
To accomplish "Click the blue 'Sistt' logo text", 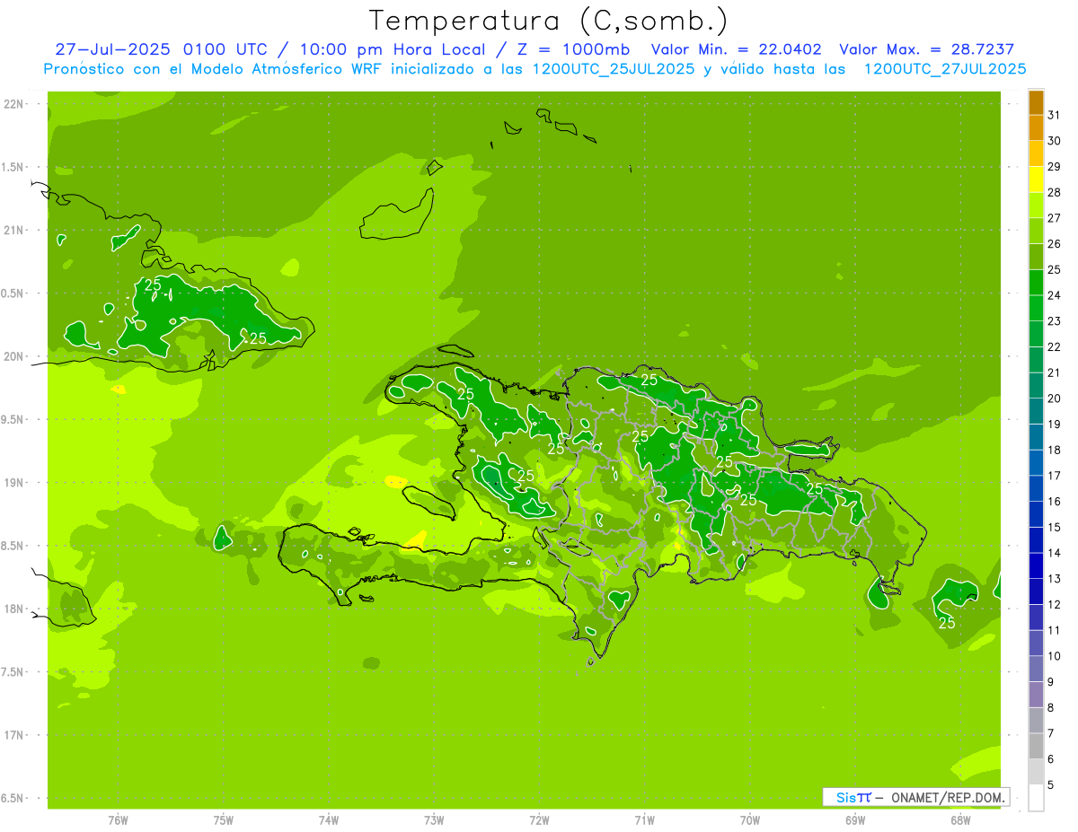I will coord(853,797).
